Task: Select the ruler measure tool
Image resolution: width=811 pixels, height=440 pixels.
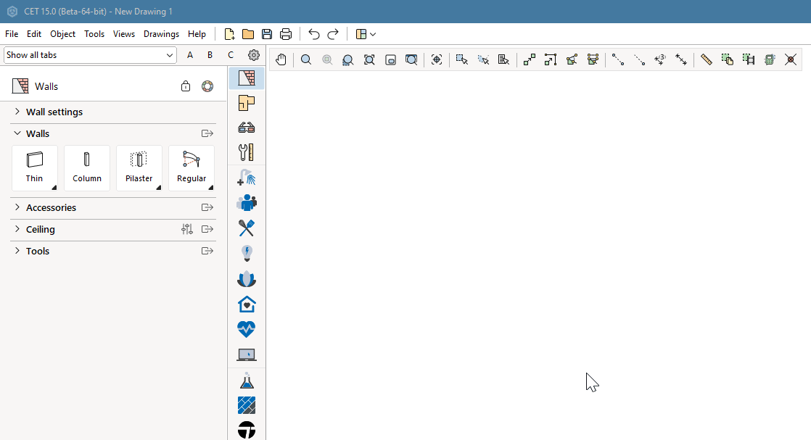Action: pyautogui.click(x=706, y=59)
